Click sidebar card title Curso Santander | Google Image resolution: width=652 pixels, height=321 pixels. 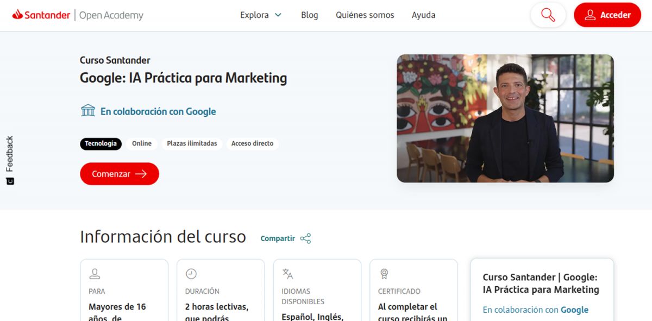(x=541, y=284)
